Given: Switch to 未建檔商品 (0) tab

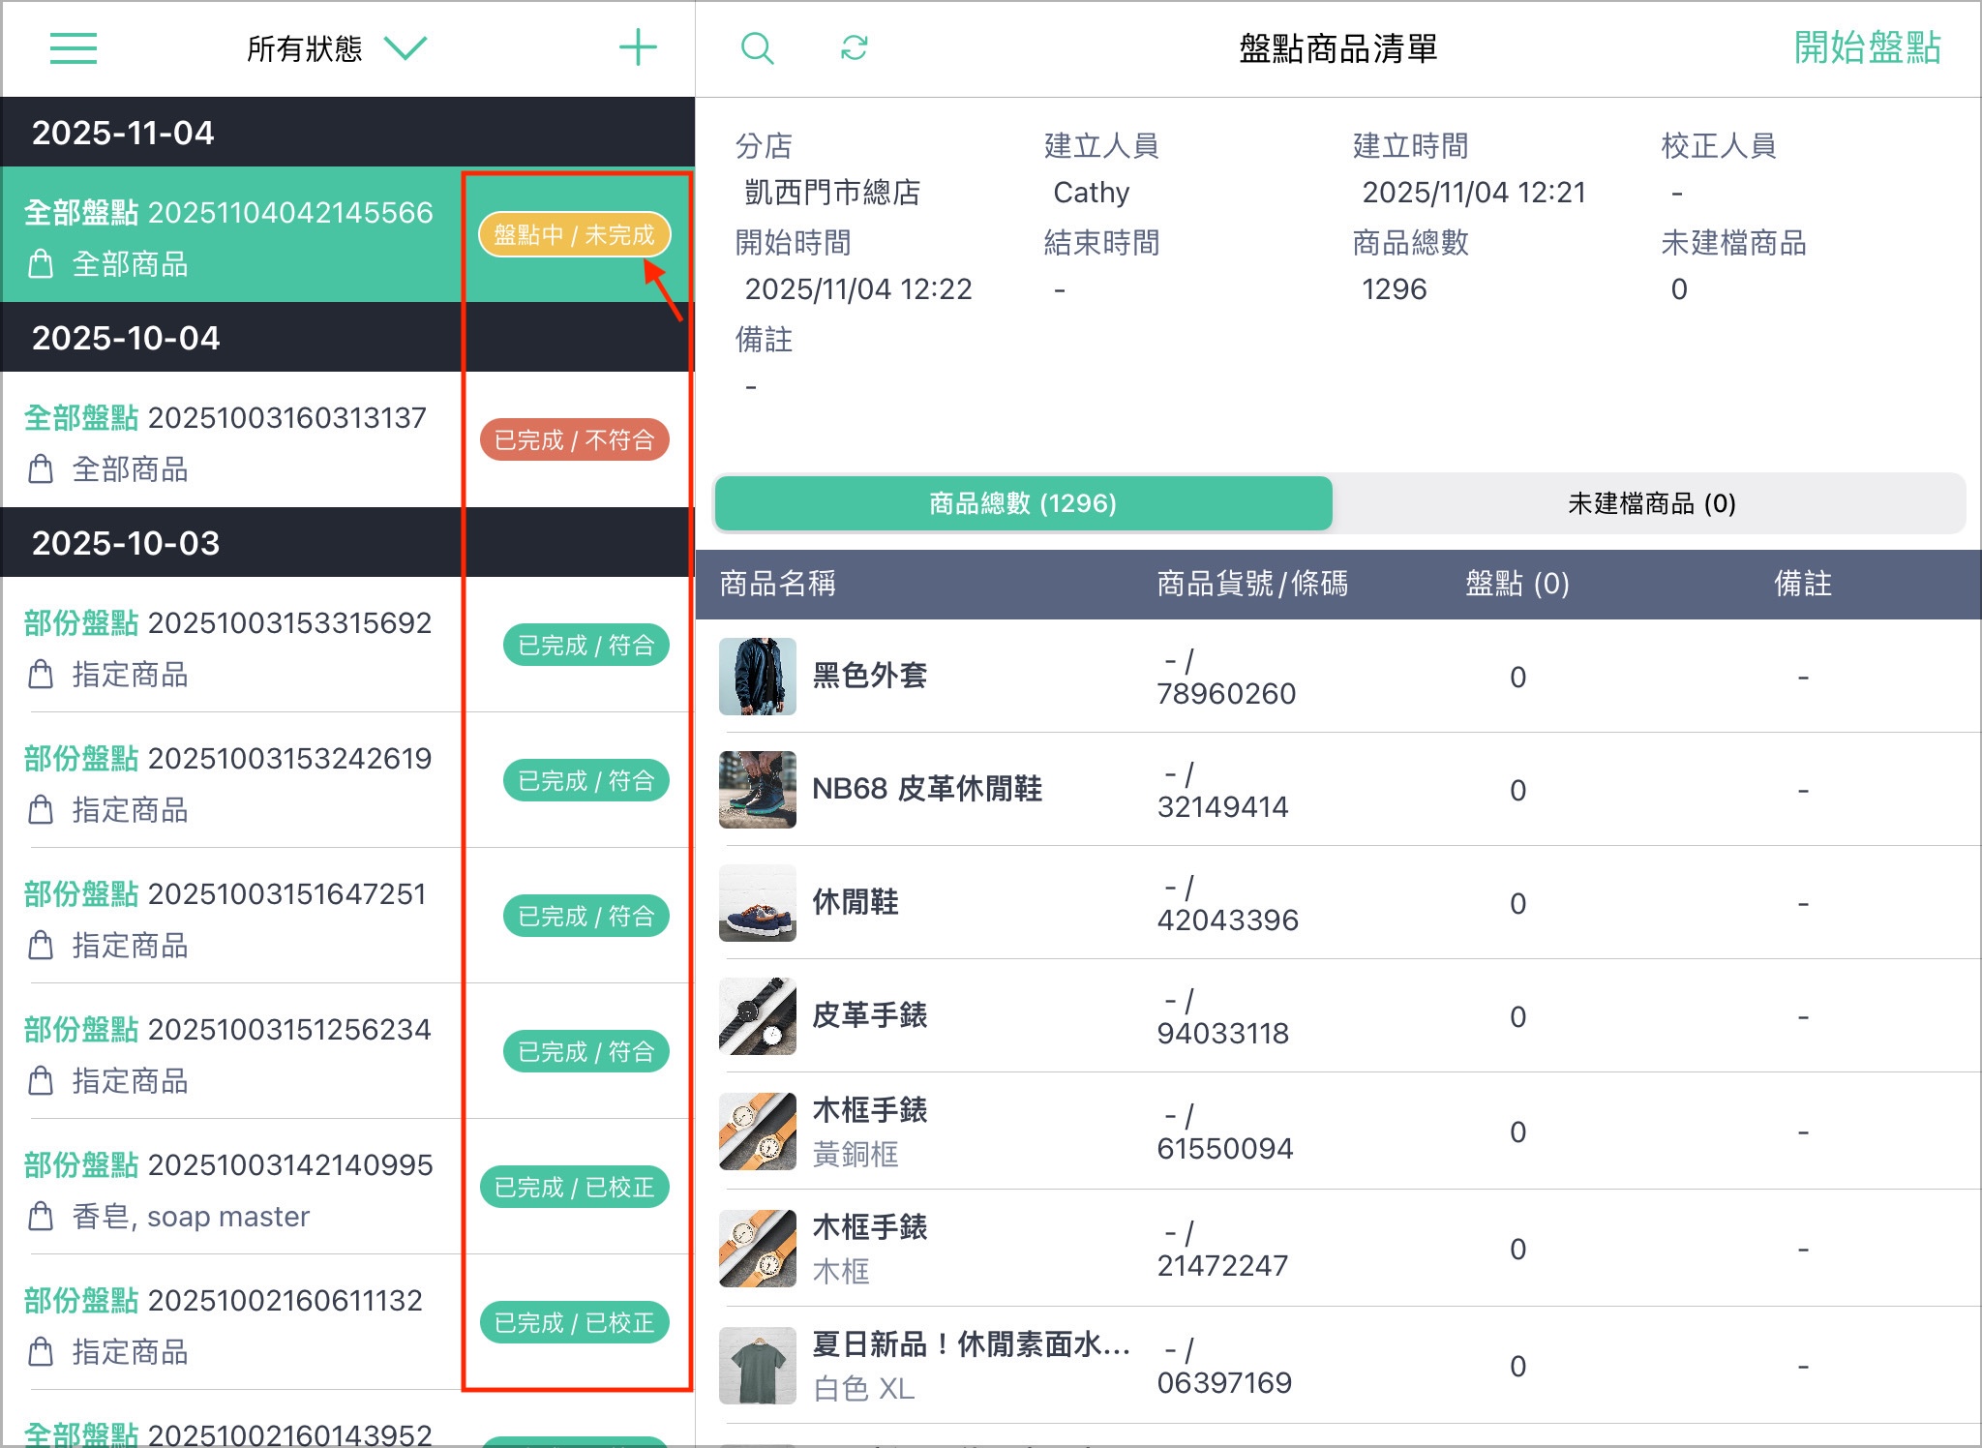Looking at the screenshot, I should tap(1651, 503).
